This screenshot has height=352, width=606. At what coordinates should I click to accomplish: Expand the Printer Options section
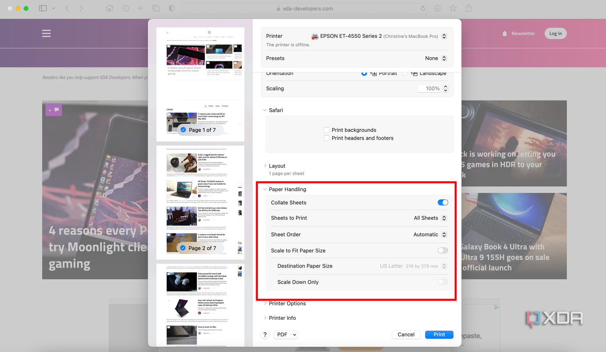pyautogui.click(x=265, y=304)
